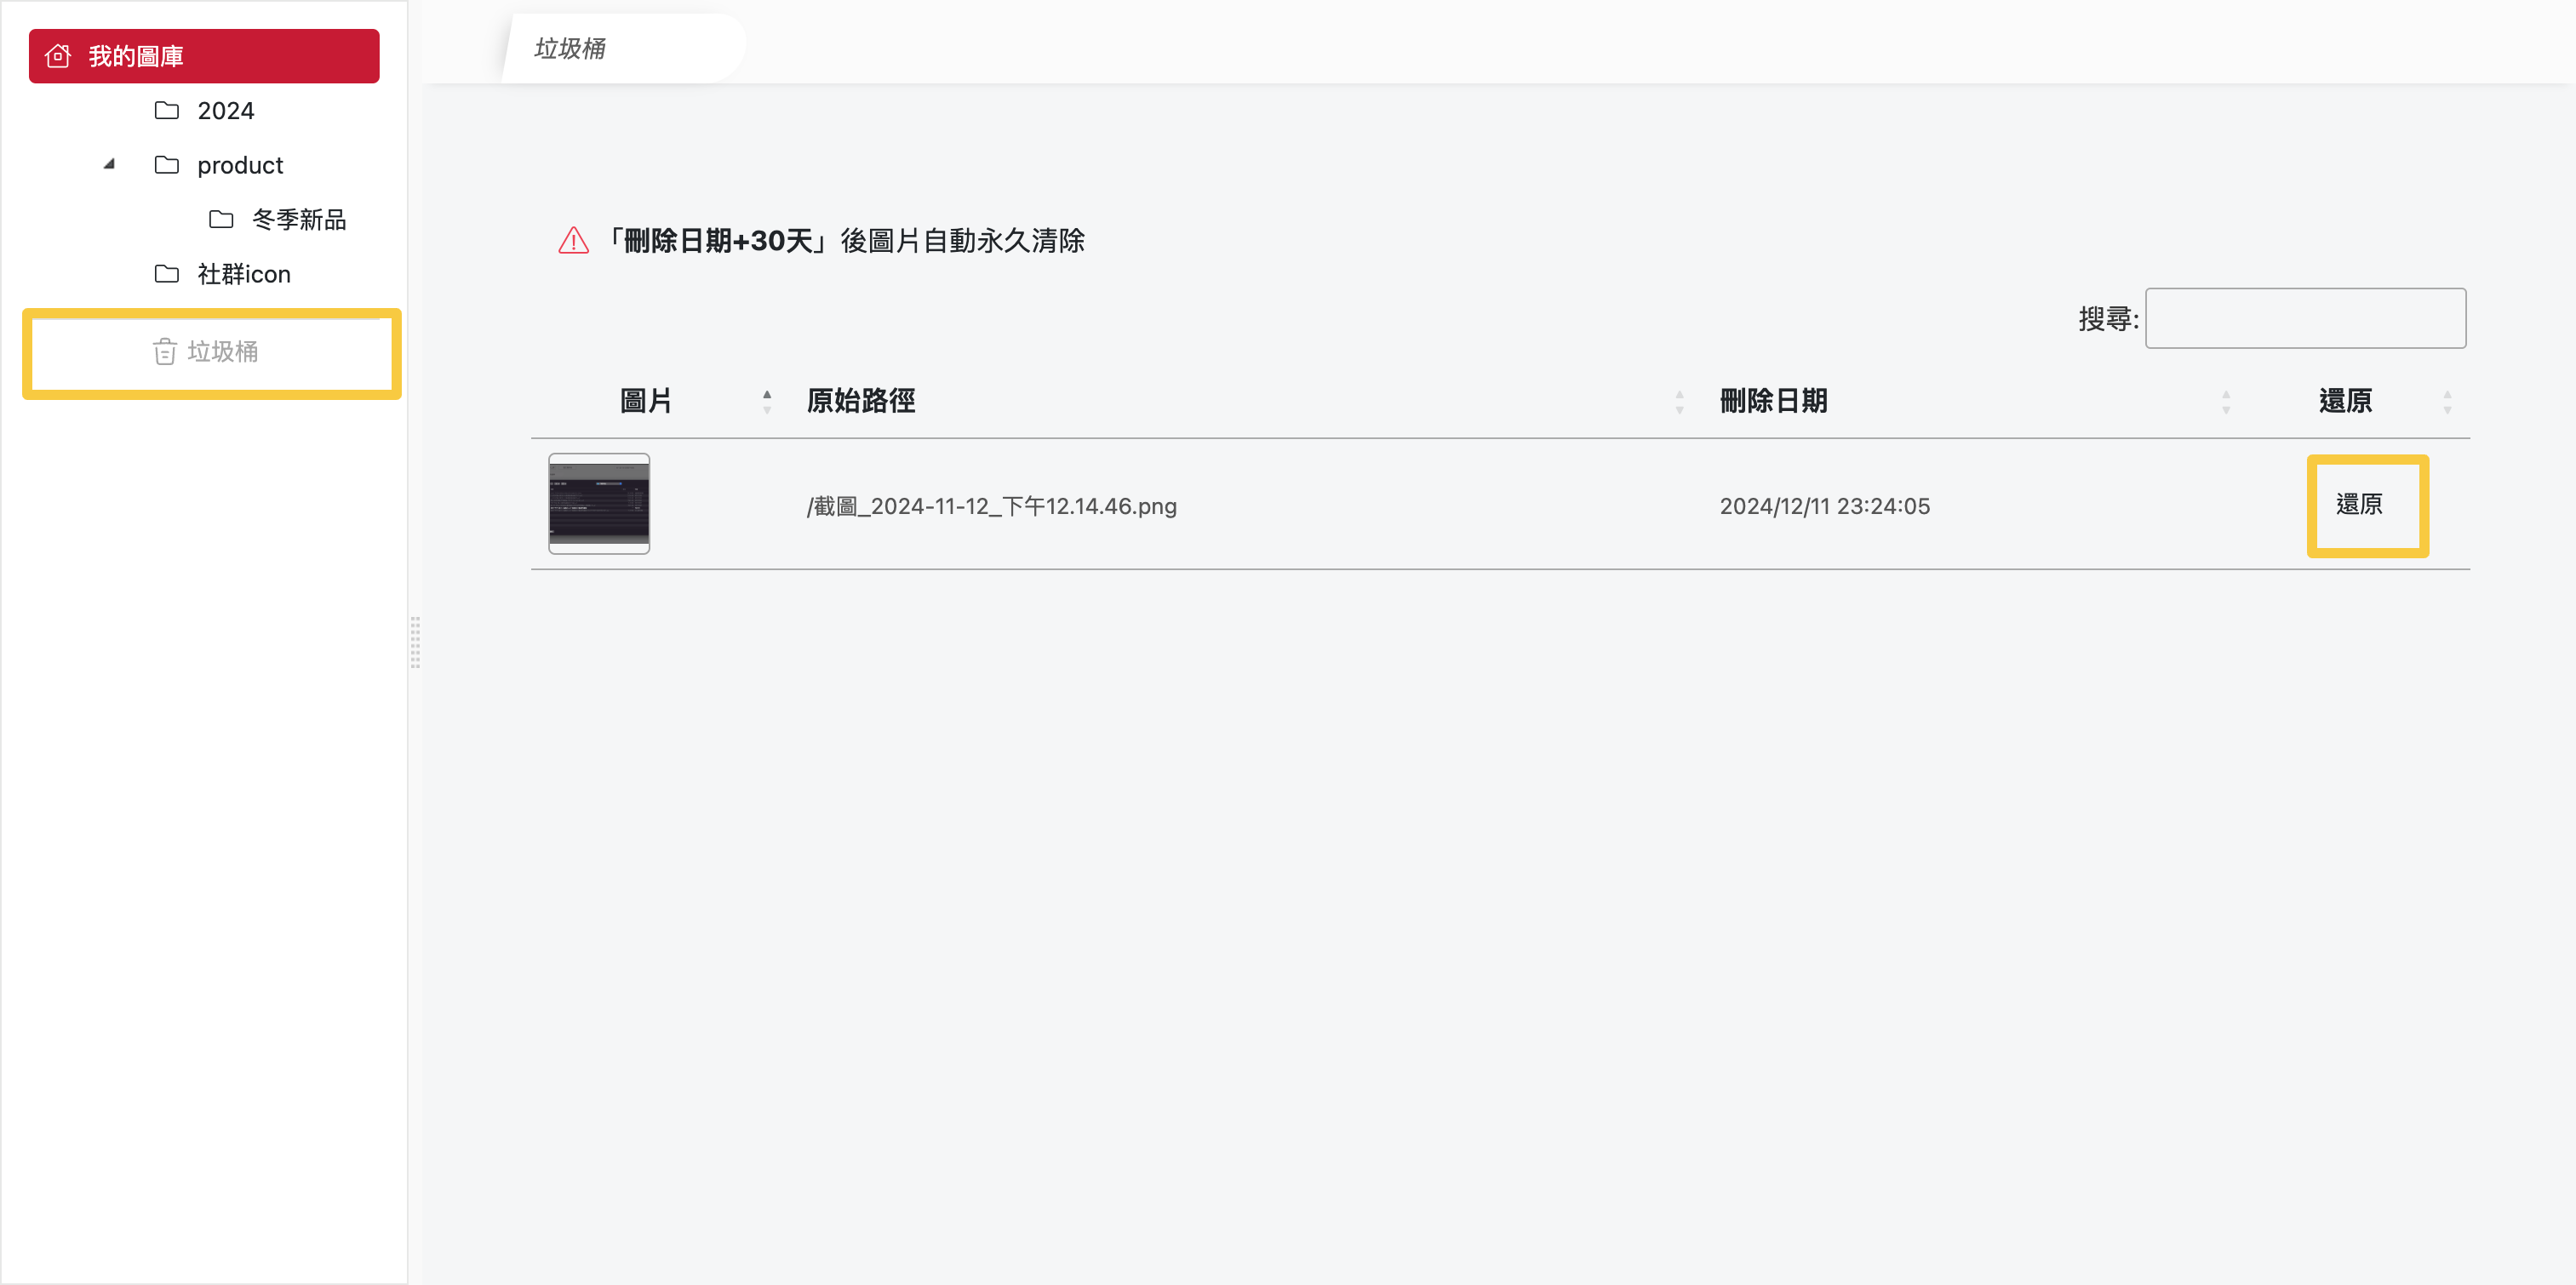Sort by the 圖片 column arrows
The width and height of the screenshot is (2576, 1285).
767,402
